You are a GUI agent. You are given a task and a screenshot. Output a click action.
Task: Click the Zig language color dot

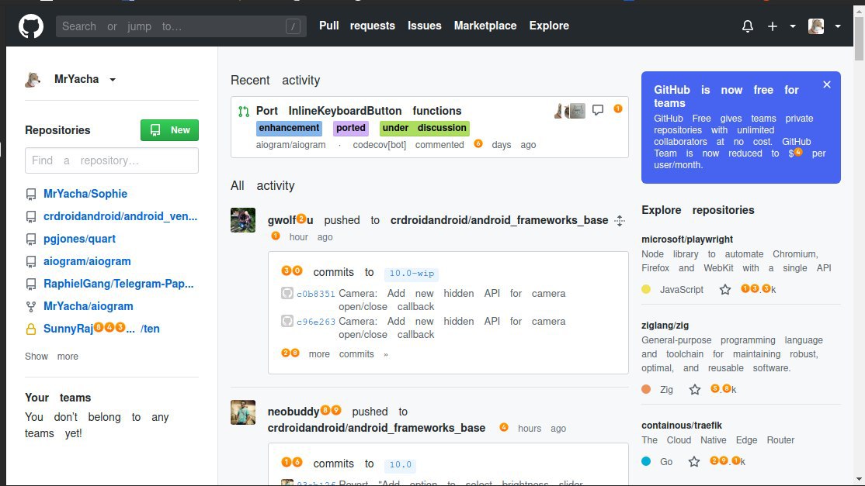pos(646,390)
